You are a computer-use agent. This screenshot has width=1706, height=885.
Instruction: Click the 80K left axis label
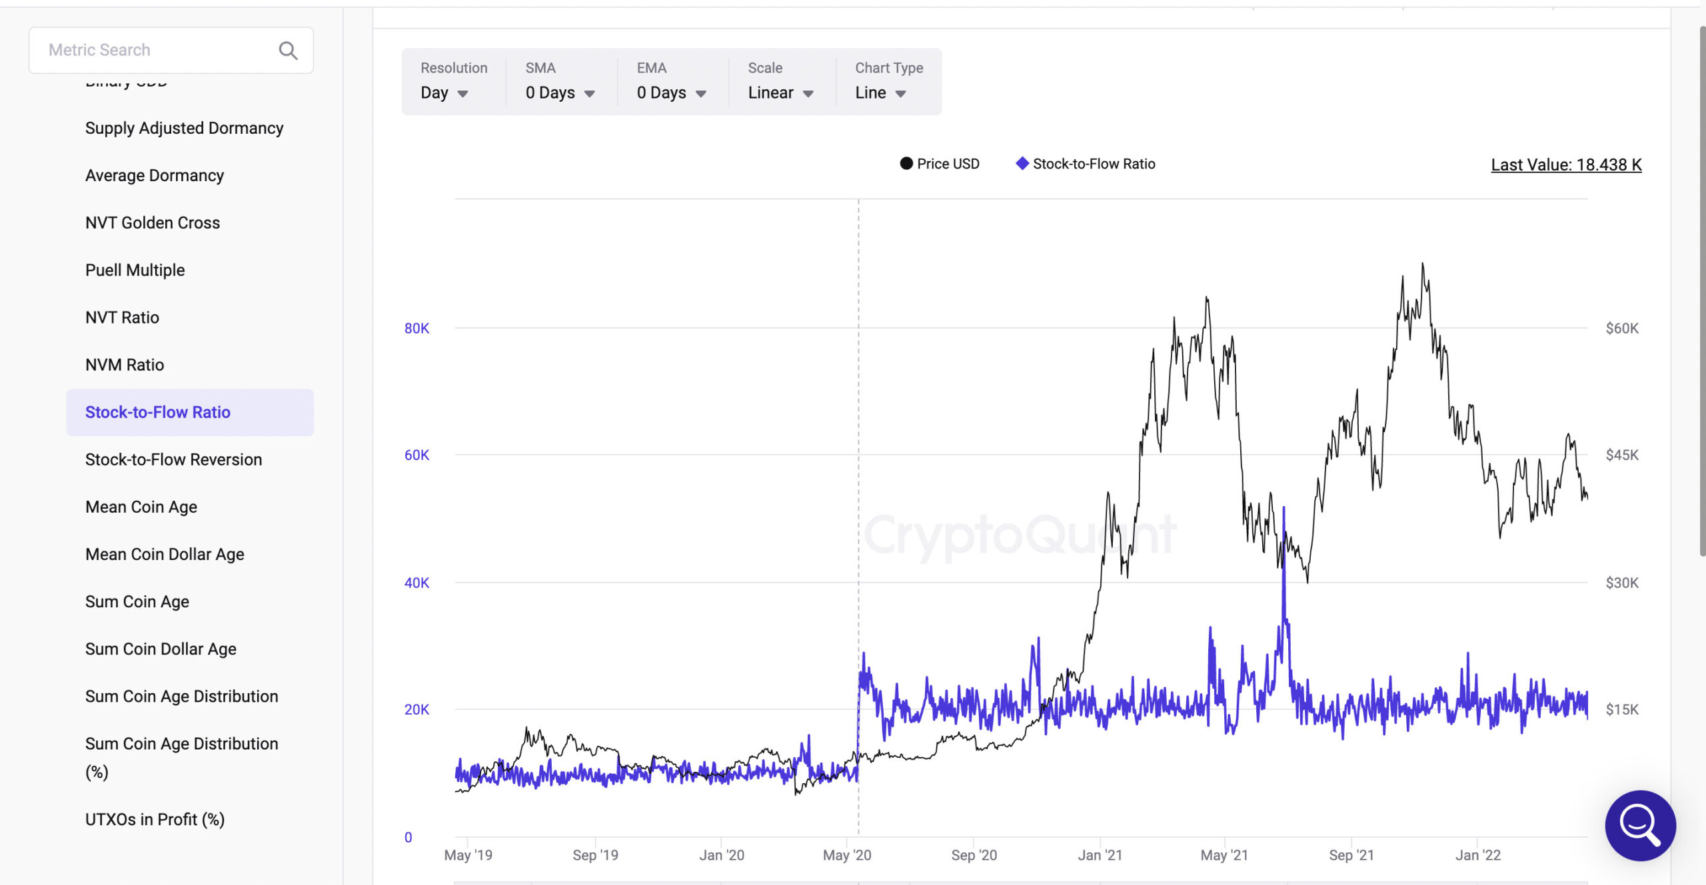(417, 328)
